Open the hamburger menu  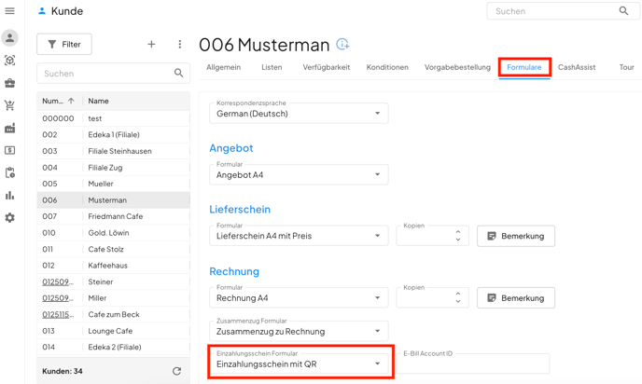10,11
